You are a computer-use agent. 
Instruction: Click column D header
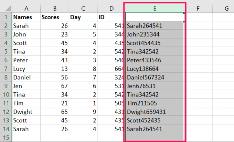[x=111, y=8]
